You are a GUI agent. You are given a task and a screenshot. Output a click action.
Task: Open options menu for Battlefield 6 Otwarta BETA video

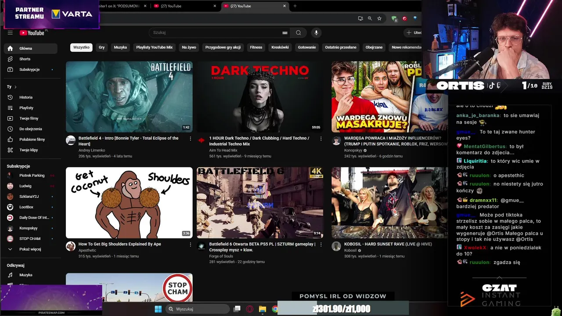point(321,244)
